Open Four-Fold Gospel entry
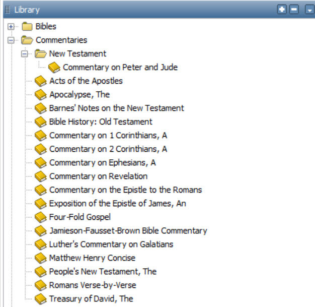The height and width of the screenshot is (307, 315). pos(80,217)
